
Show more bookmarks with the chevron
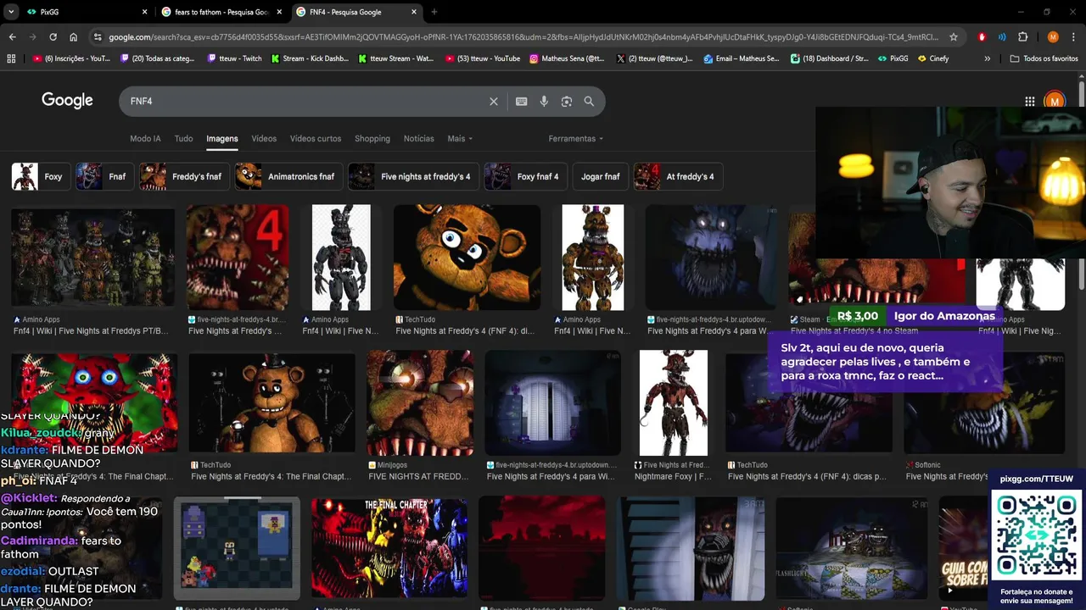pyautogui.click(x=987, y=58)
